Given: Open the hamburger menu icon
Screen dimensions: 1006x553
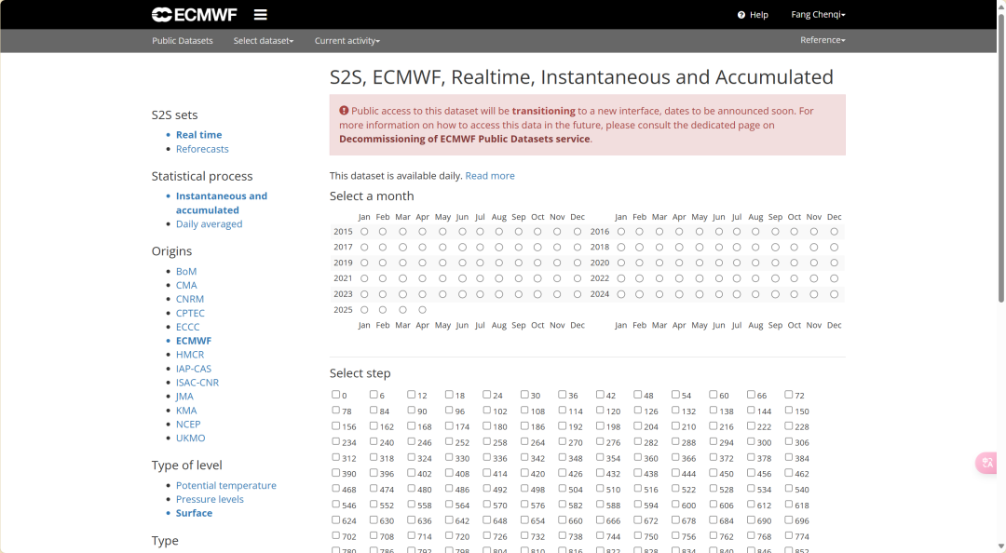Looking at the screenshot, I should click(261, 14).
